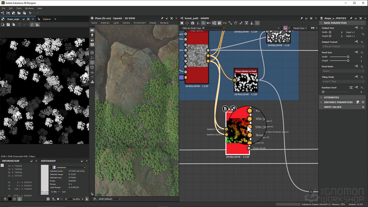Image resolution: width=368 pixels, height=207 pixels.
Task: Click the pink image icon in graph filter bar
Action: (285, 28)
